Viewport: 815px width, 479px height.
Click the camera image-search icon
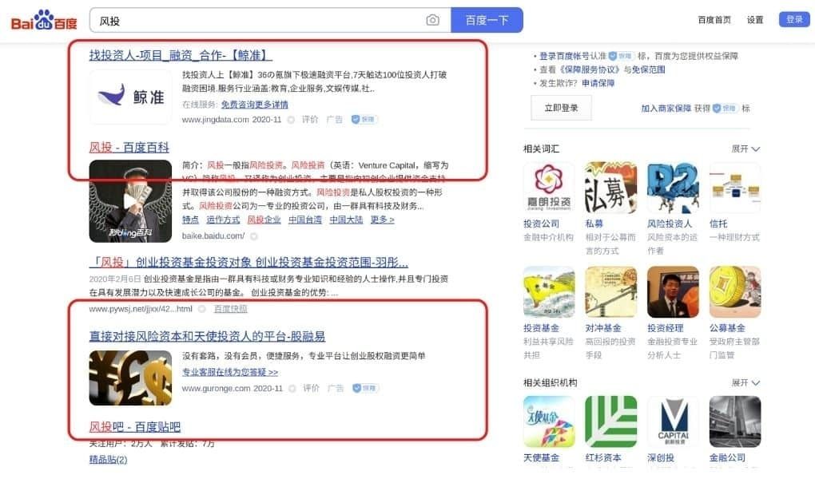(432, 20)
